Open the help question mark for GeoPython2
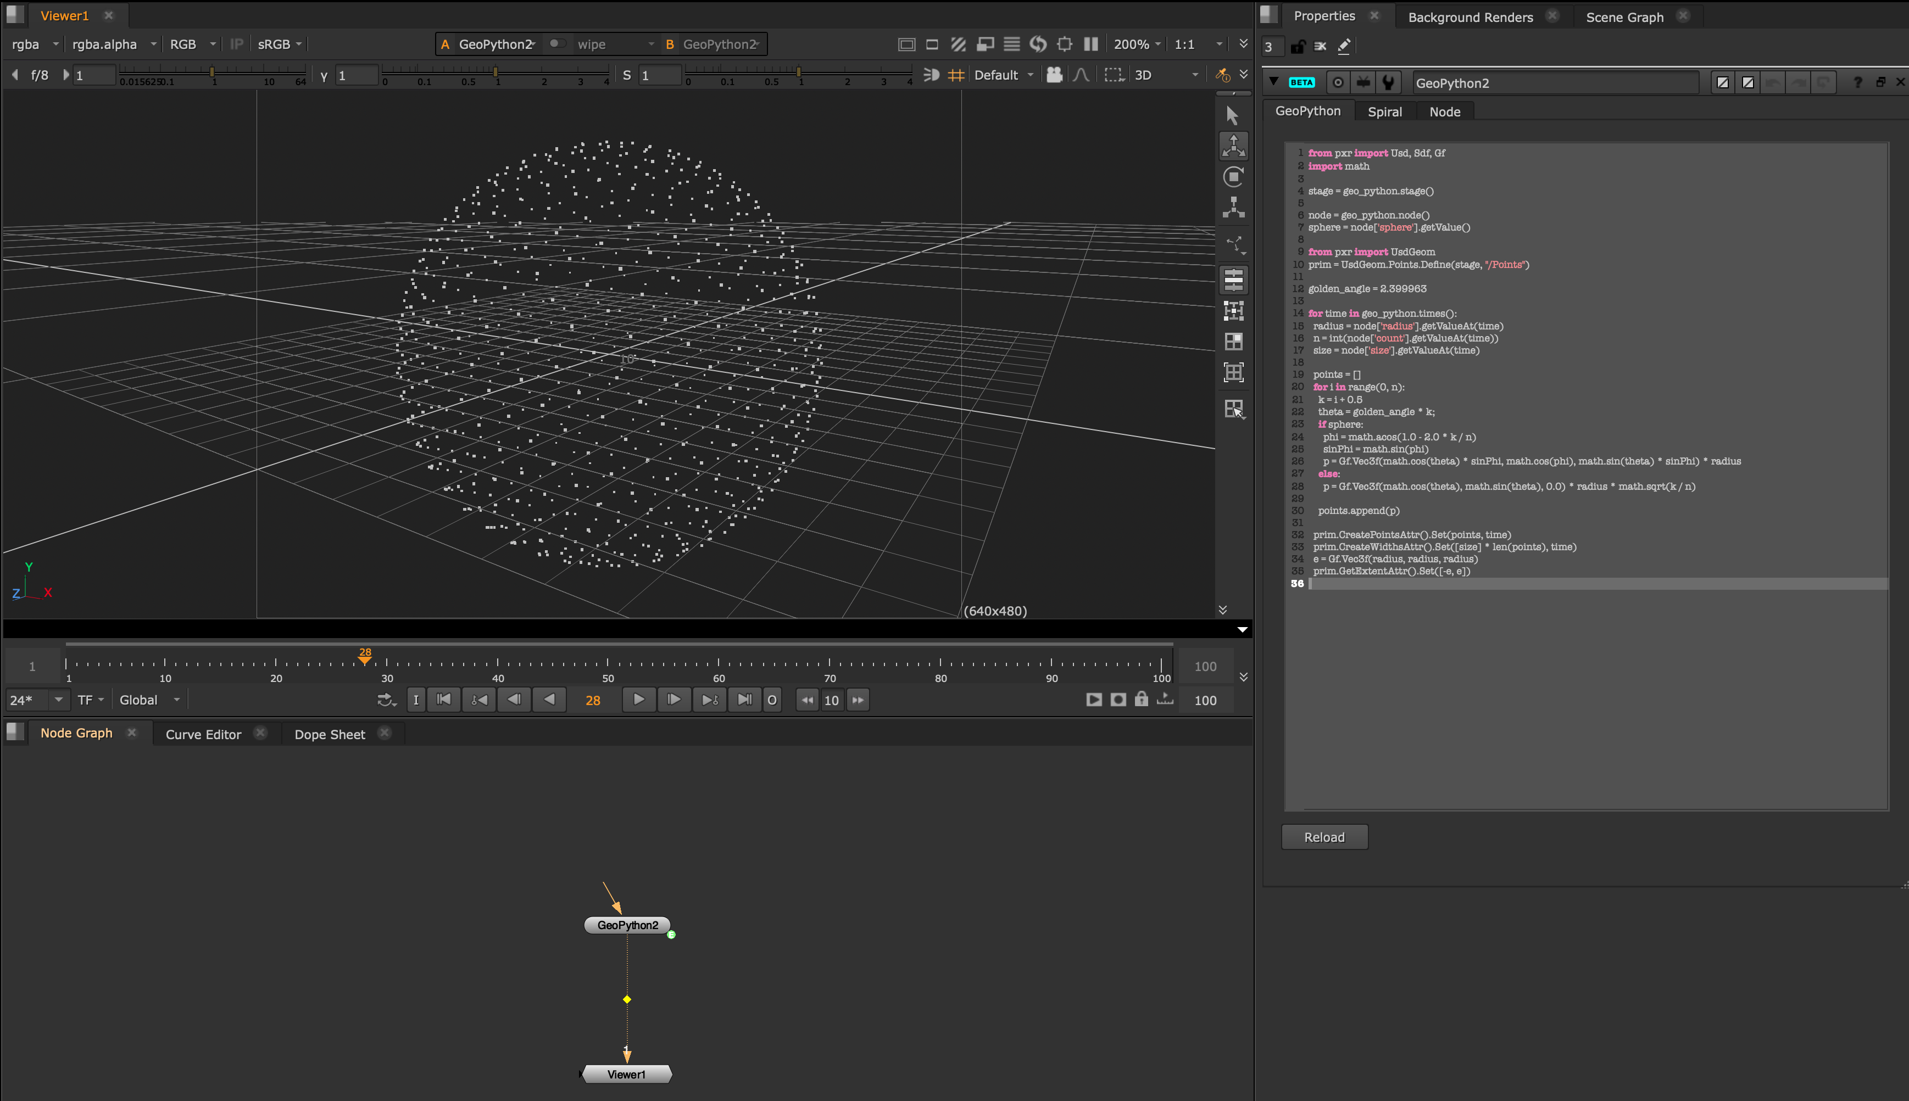Viewport: 1909px width, 1101px height. 1857,82
